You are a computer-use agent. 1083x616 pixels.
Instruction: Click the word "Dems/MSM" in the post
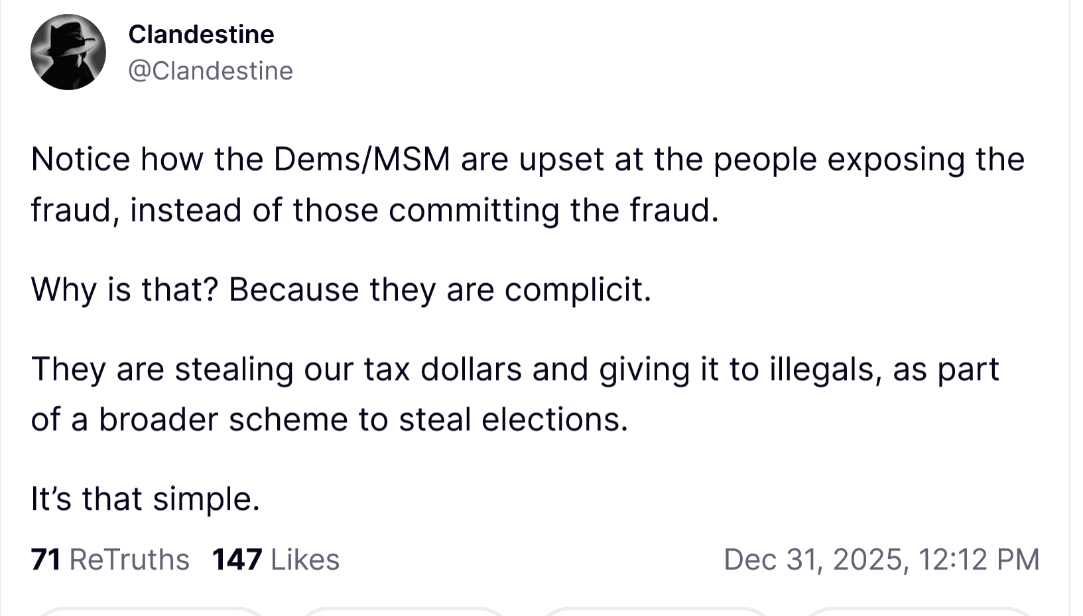coord(361,160)
